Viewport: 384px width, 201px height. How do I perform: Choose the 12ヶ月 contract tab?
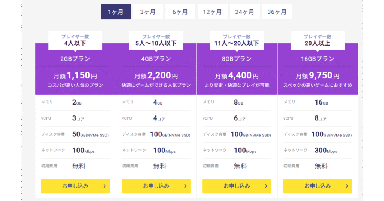213,12
